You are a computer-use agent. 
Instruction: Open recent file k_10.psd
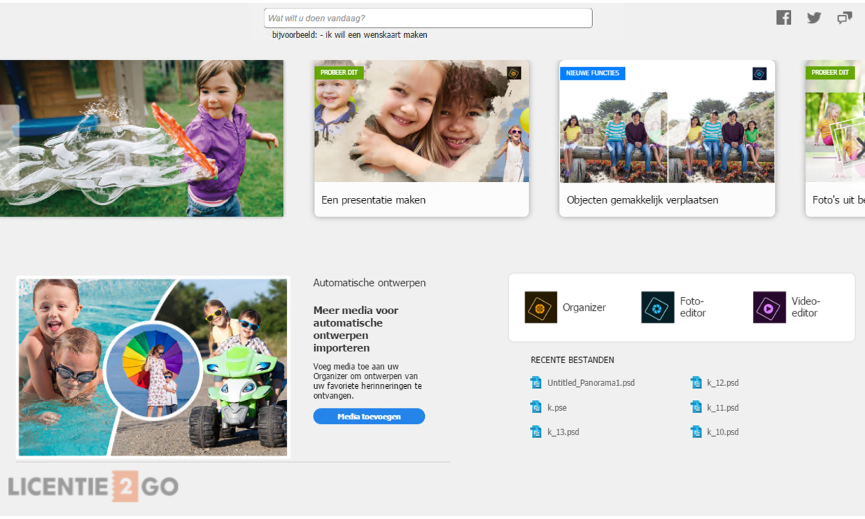tap(722, 432)
